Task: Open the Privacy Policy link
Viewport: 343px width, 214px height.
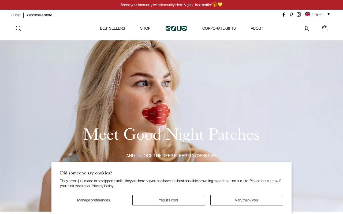Action: (x=103, y=186)
